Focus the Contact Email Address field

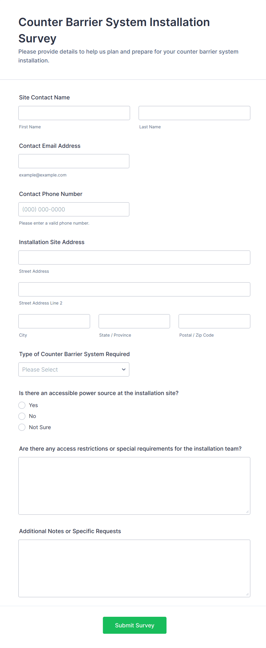[x=74, y=161]
